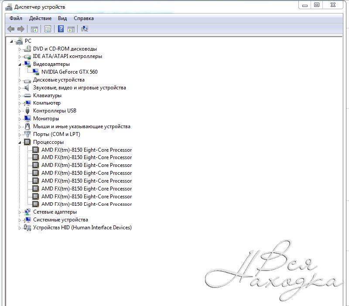Select the root PC node
The height and width of the screenshot is (306, 349).
point(28,41)
